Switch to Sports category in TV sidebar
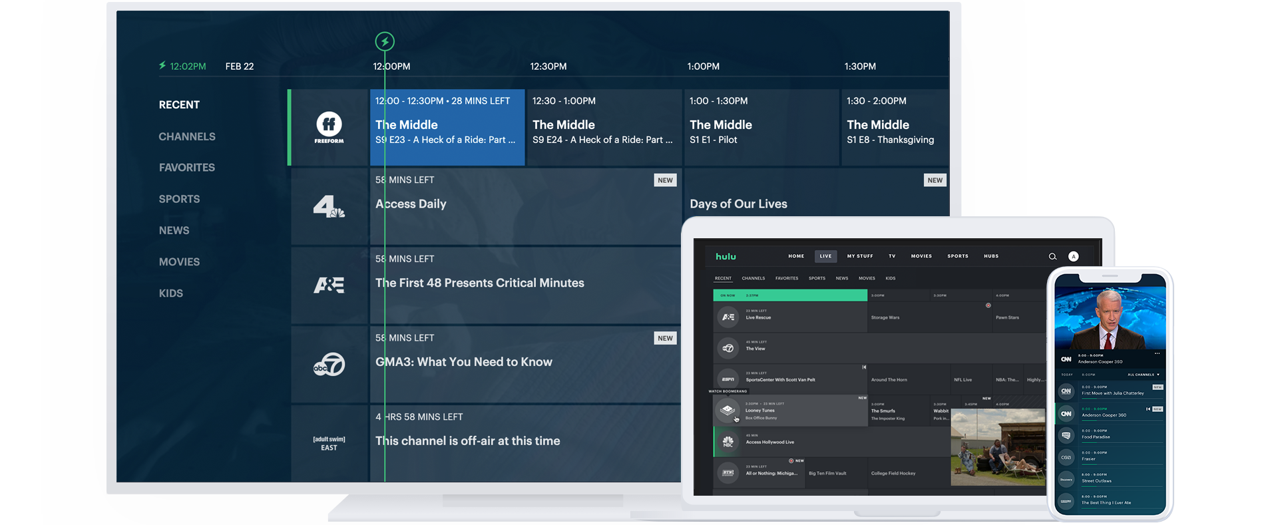Image resolution: width=1278 pixels, height=525 pixels. (x=179, y=199)
